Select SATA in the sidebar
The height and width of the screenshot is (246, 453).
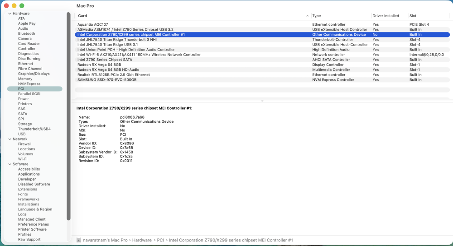click(x=23, y=114)
